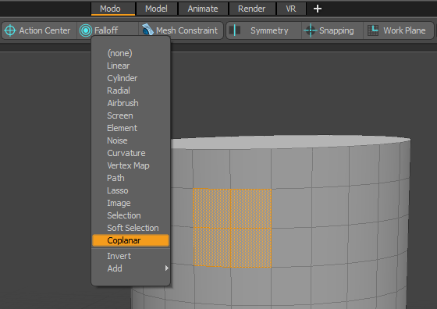Viewport: 437px width, 309px height.
Task: Click the Symmetry icon
Action: (x=235, y=30)
